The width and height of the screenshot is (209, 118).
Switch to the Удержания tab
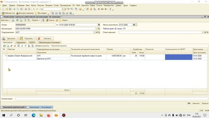pyautogui.click(x=21, y=42)
